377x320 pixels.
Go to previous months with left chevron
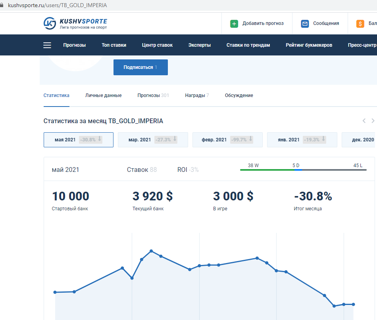point(364,121)
